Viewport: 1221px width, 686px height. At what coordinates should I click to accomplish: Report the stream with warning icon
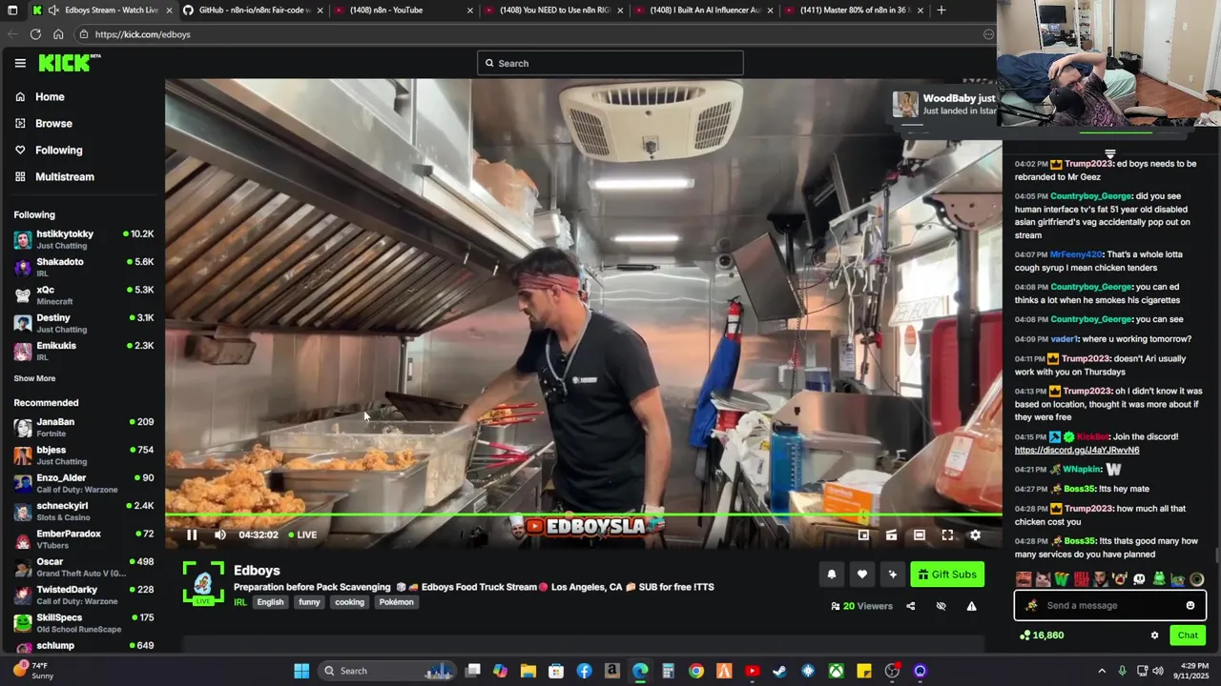tap(971, 606)
